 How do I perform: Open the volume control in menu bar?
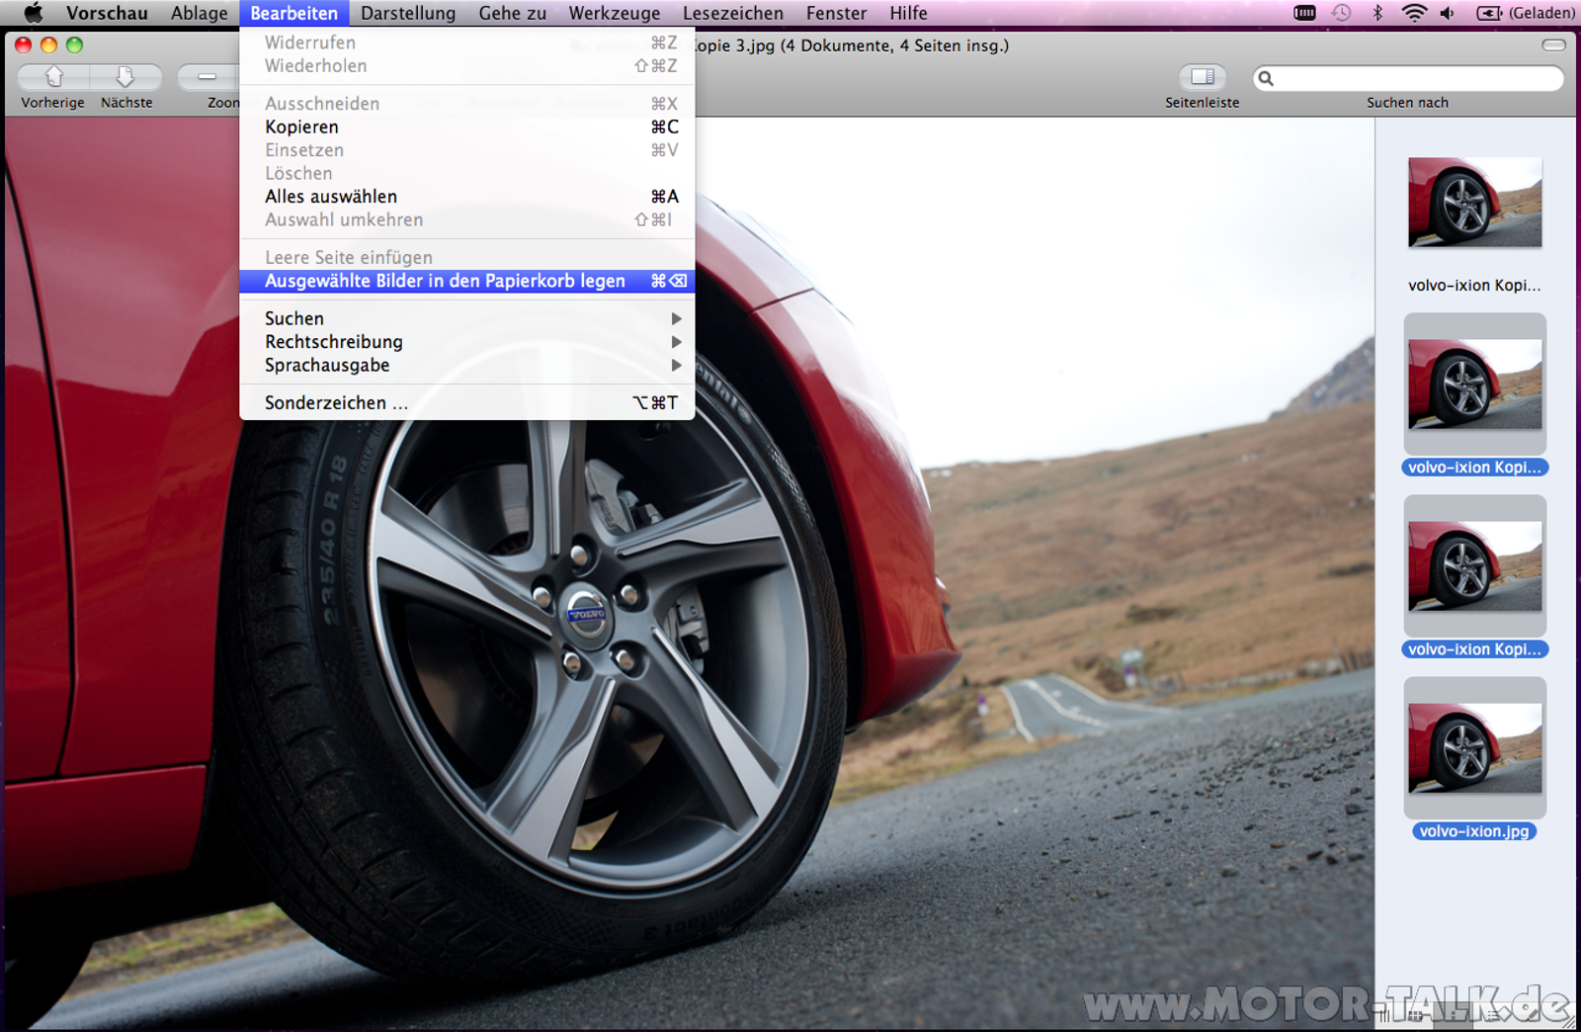point(1448,13)
